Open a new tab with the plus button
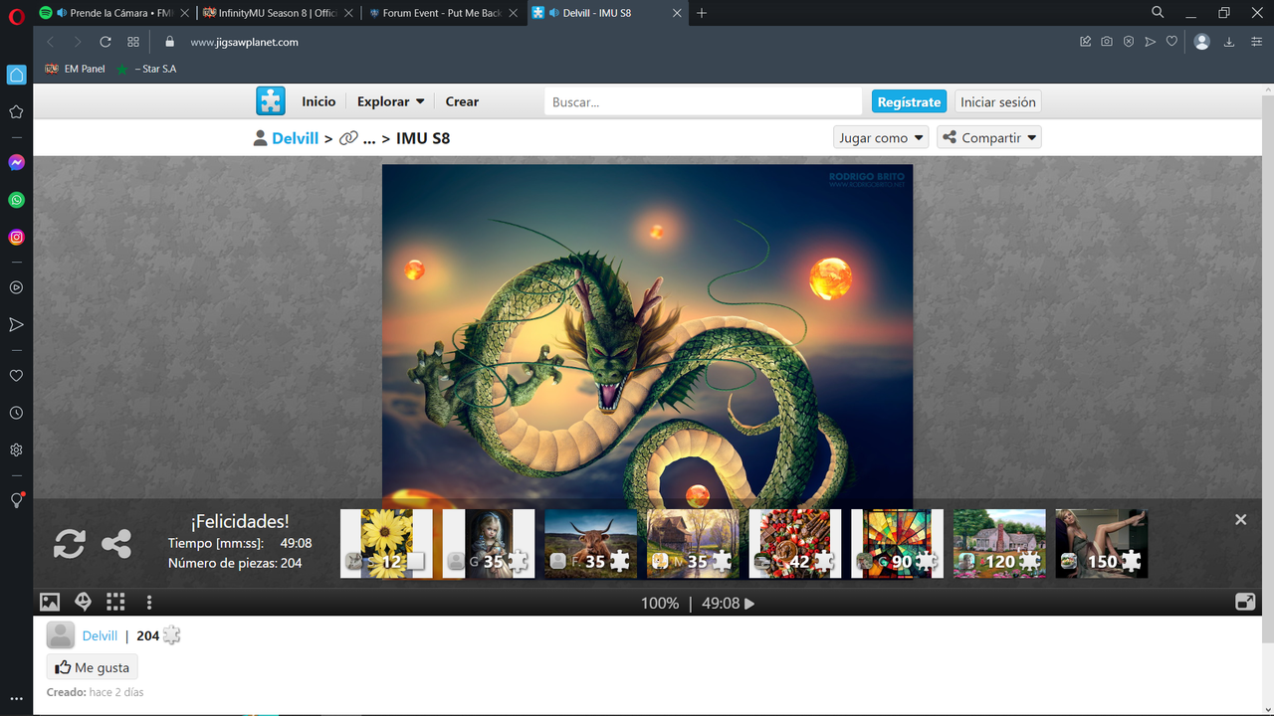The image size is (1274, 716). [x=702, y=13]
